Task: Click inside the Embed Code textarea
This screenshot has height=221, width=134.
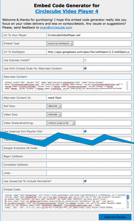Action: click(65, 201)
